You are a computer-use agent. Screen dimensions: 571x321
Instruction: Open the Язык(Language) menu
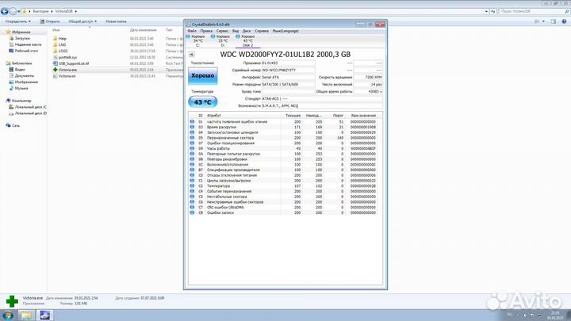tap(285, 31)
